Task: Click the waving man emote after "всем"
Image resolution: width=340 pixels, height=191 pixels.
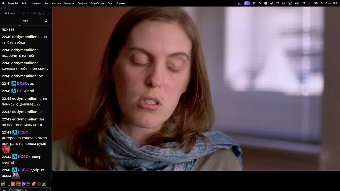Action: pos(16,176)
